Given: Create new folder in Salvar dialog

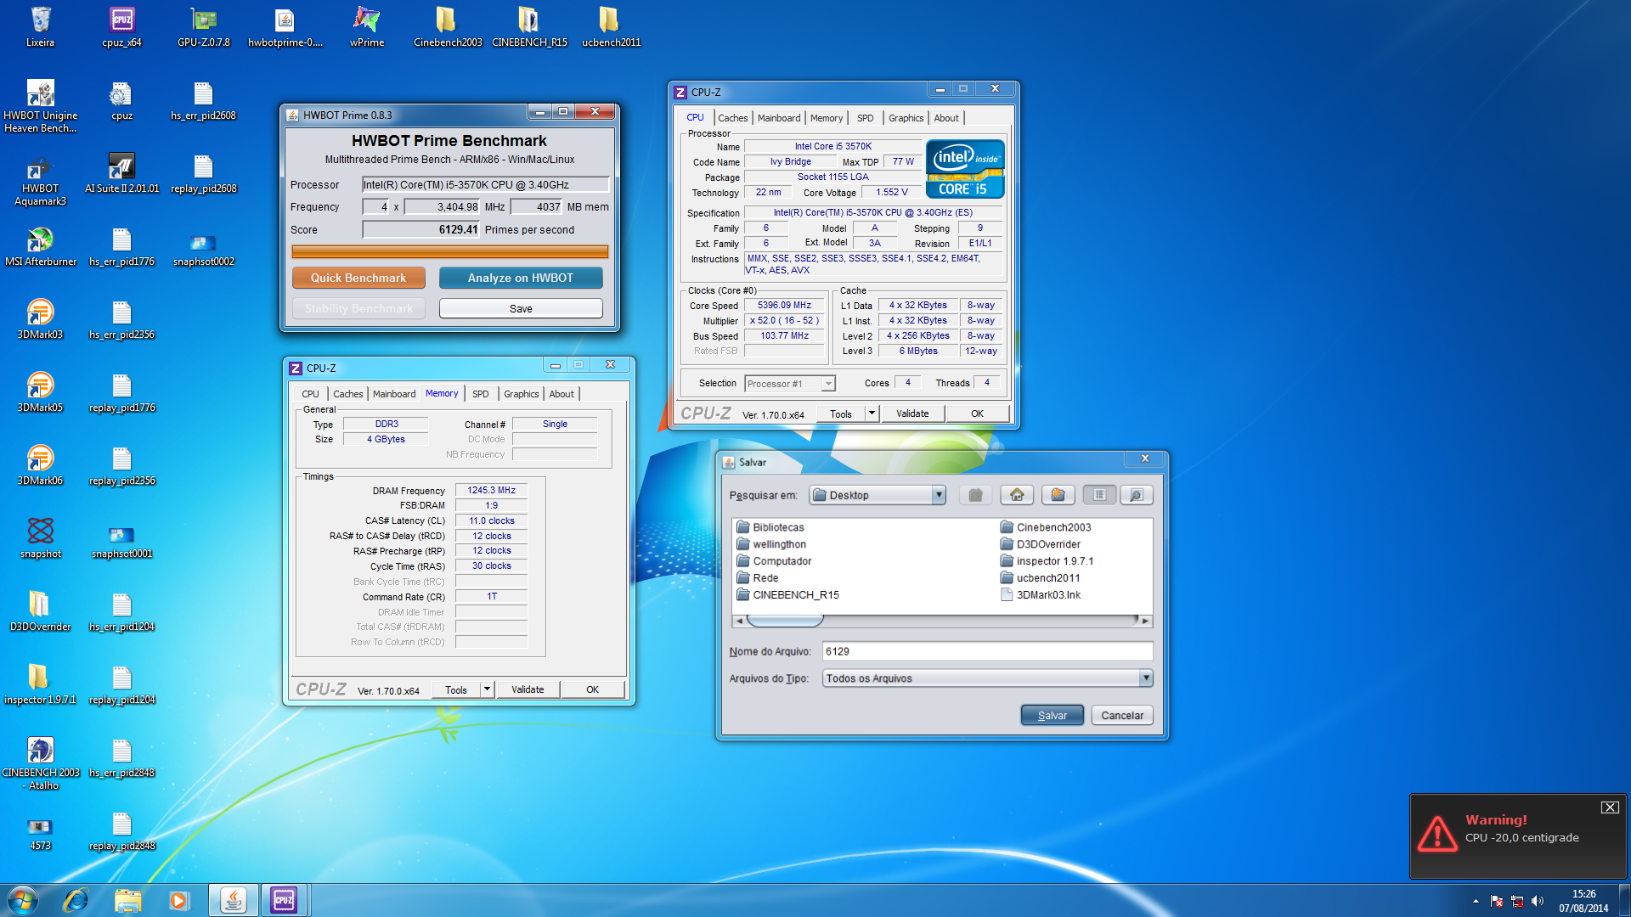Looking at the screenshot, I should point(1058,495).
